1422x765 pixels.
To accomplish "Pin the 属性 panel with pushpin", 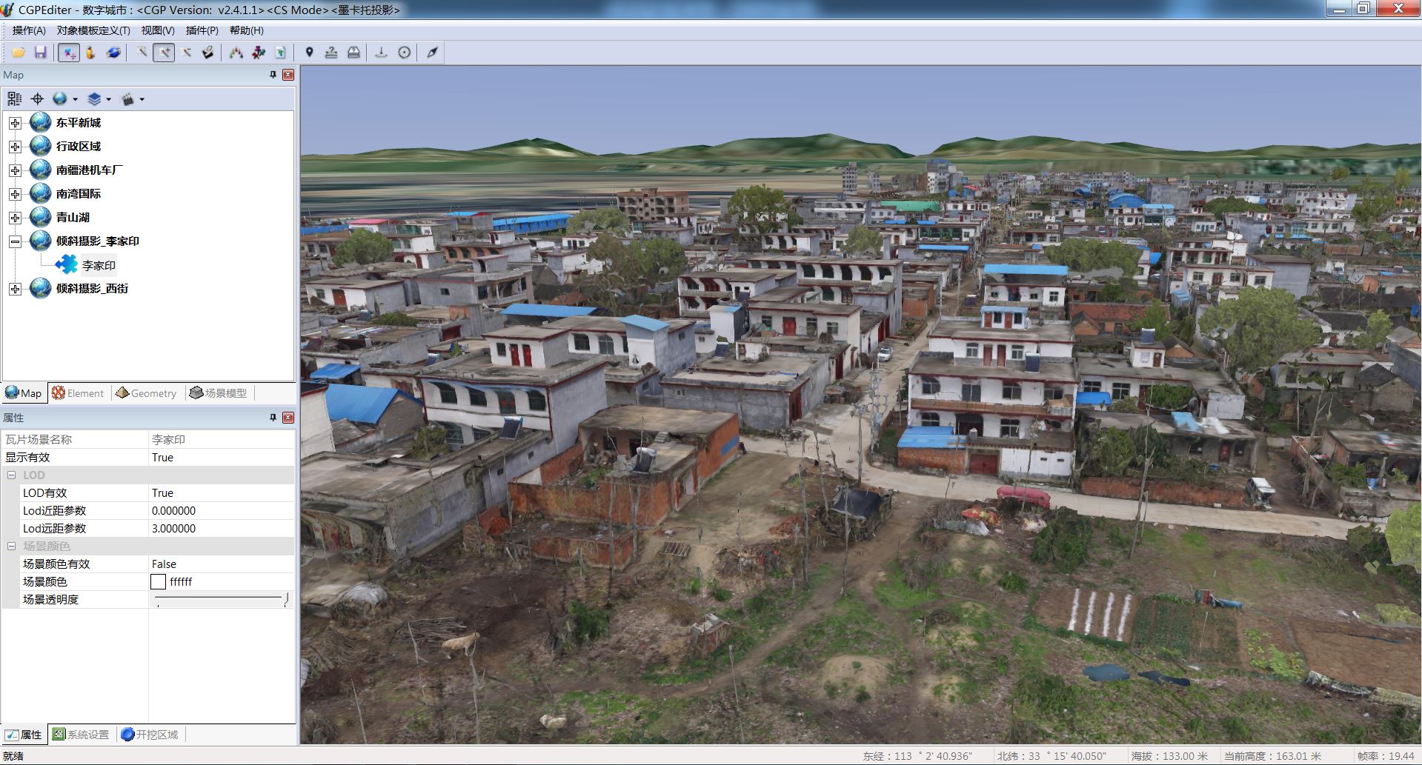I will coord(273,418).
